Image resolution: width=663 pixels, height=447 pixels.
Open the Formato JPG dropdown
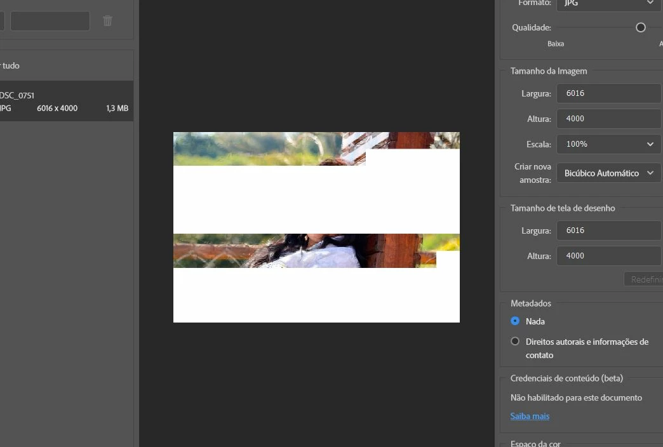(609, 4)
